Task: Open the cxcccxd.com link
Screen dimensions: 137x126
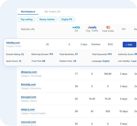Action: coord(28,122)
